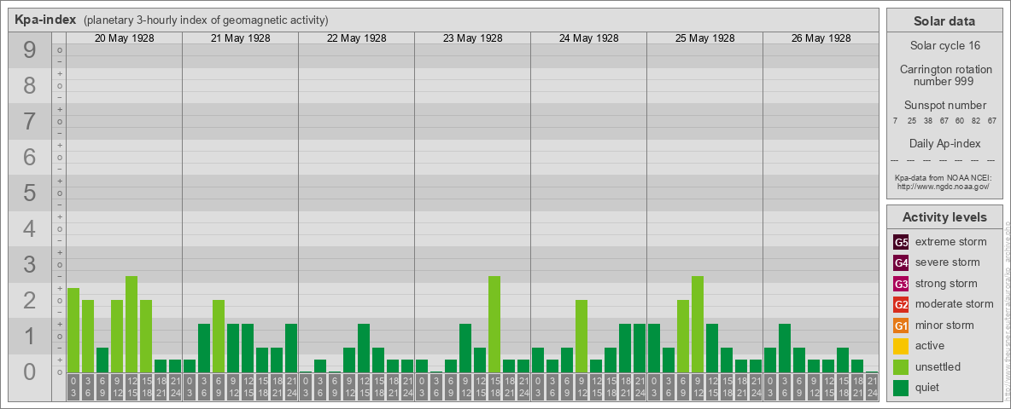
Task: Click the tall 9-12 bar on 25 May 1928
Action: 698,324
